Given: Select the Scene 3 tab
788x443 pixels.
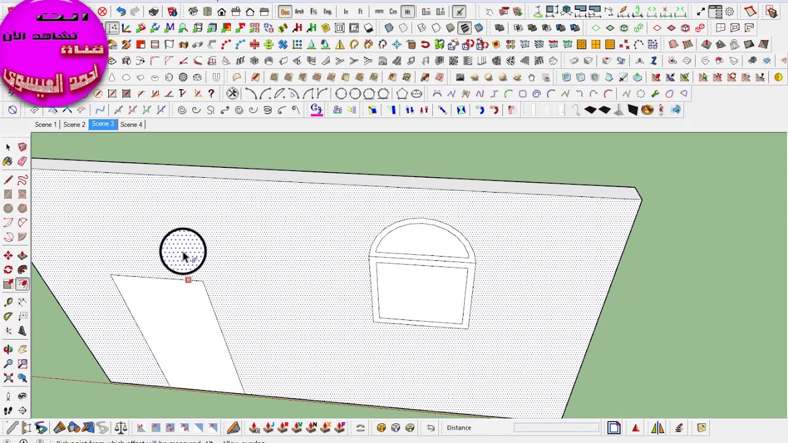Looking at the screenshot, I should pos(103,124).
